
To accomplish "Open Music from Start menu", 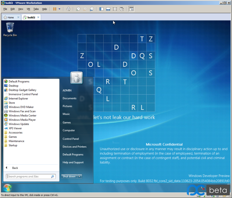I will pos(66,114).
